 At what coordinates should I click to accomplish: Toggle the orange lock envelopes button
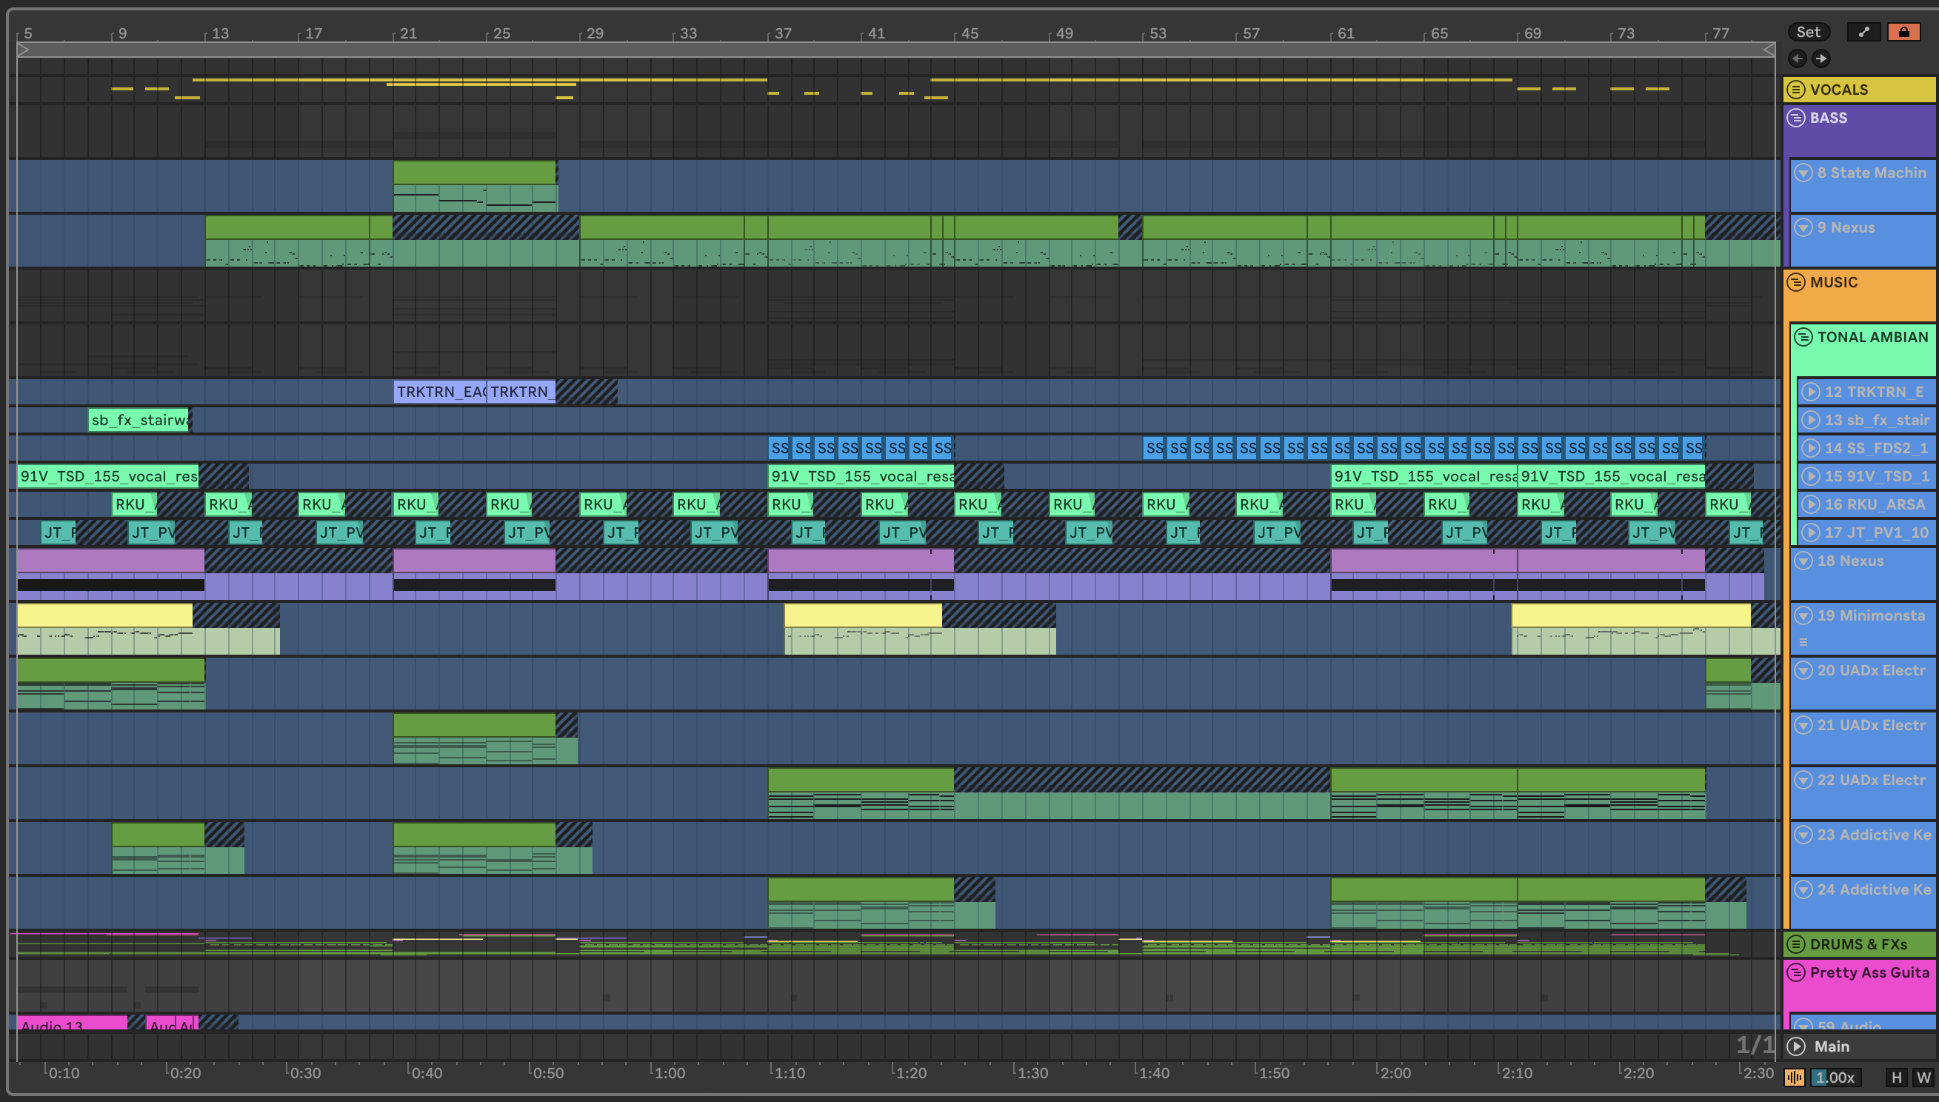[1903, 32]
